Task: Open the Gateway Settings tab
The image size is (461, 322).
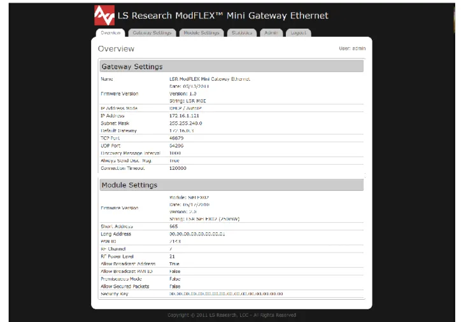Action: 152,32
